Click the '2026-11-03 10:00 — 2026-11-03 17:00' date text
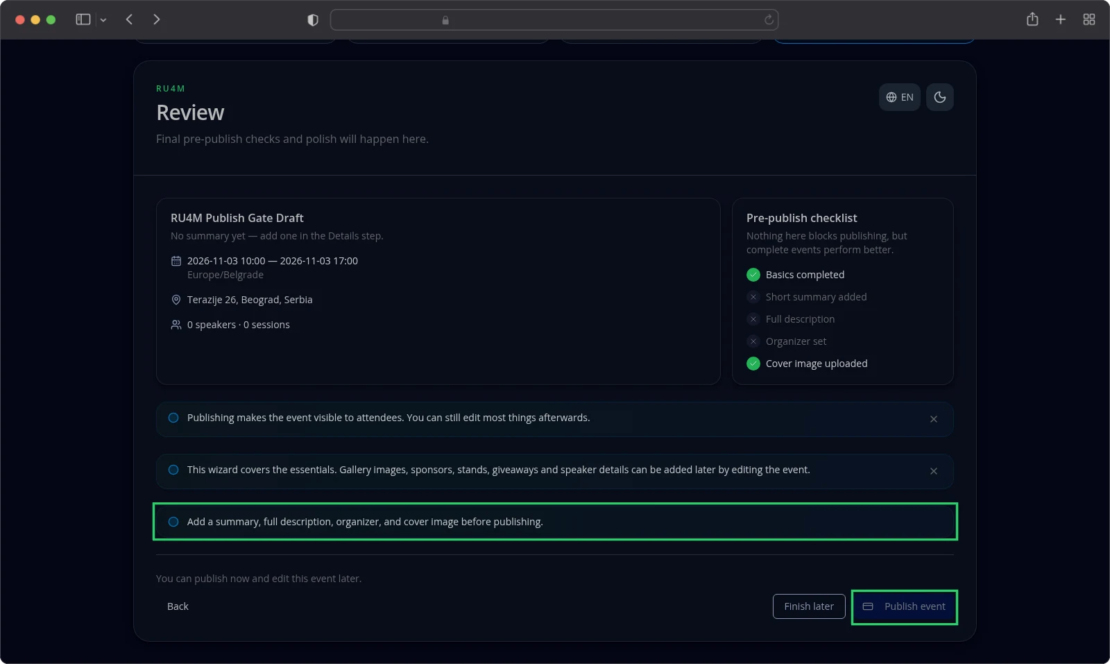This screenshot has height=664, width=1110. (273, 261)
